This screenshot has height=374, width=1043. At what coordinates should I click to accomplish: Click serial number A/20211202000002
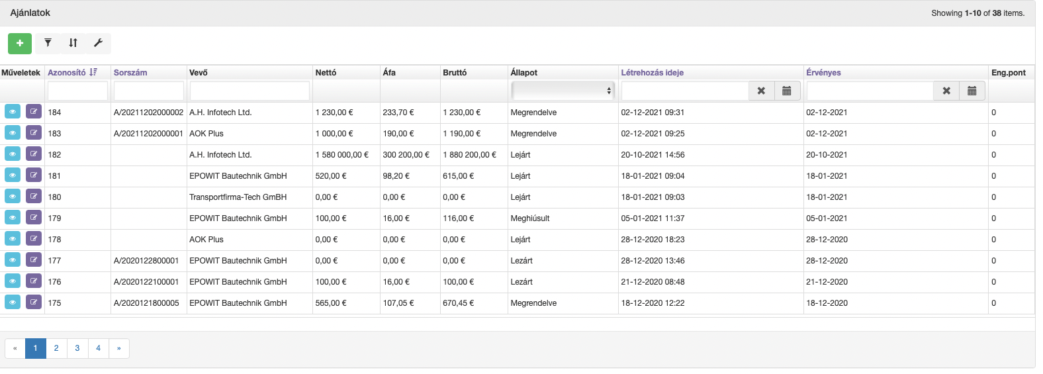tap(148, 113)
